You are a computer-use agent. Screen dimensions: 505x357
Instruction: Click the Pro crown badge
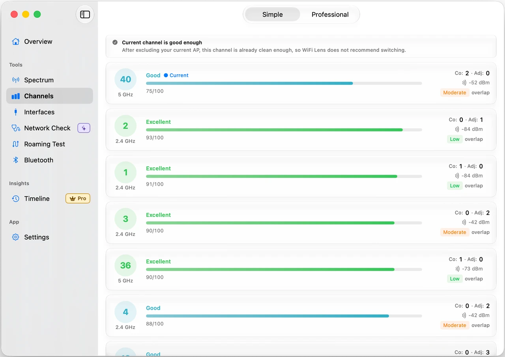point(78,198)
